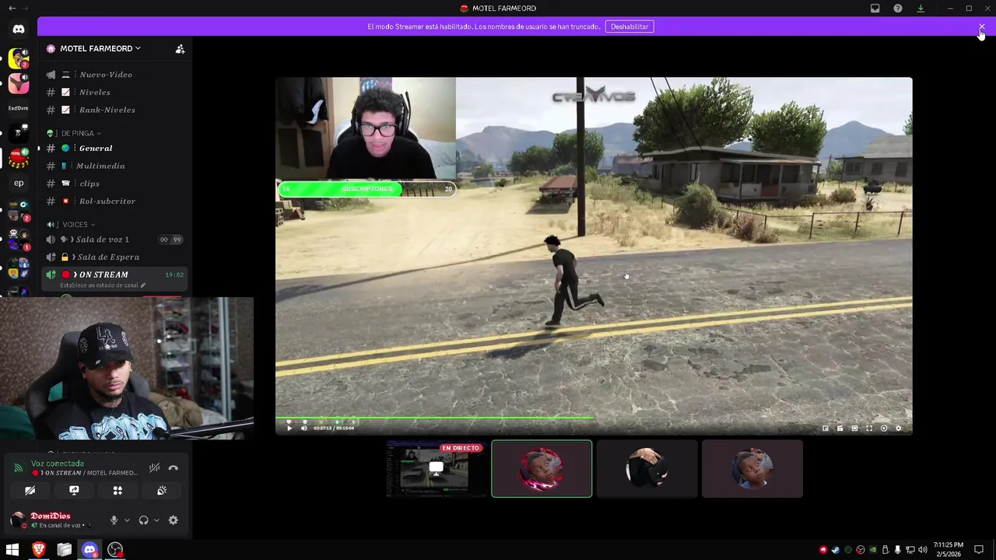
Task: Click Deshabilitar to disable Streamer mode
Action: (x=630, y=26)
